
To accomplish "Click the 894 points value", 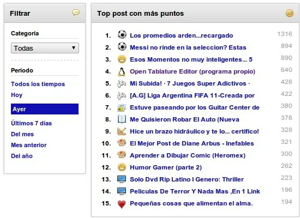I will point(286,46).
